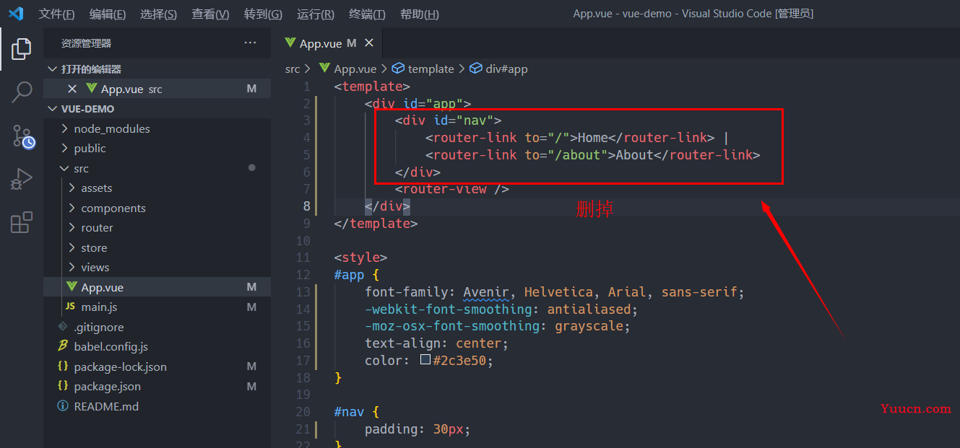Viewport: 960px width, 448px height.
Task: Open the Explorer view in activity bar
Action: 22,49
